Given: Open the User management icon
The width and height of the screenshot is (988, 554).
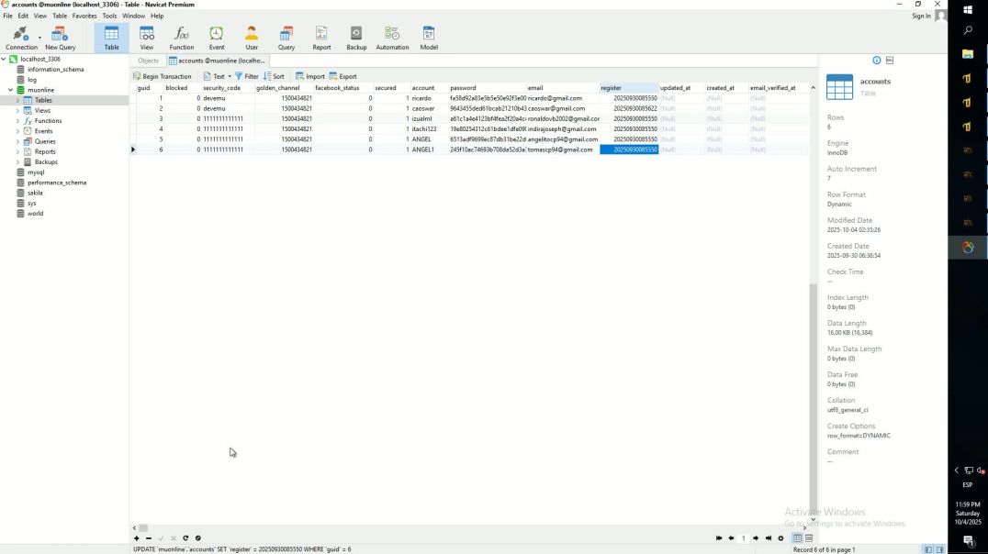Looking at the screenshot, I should coord(252,38).
